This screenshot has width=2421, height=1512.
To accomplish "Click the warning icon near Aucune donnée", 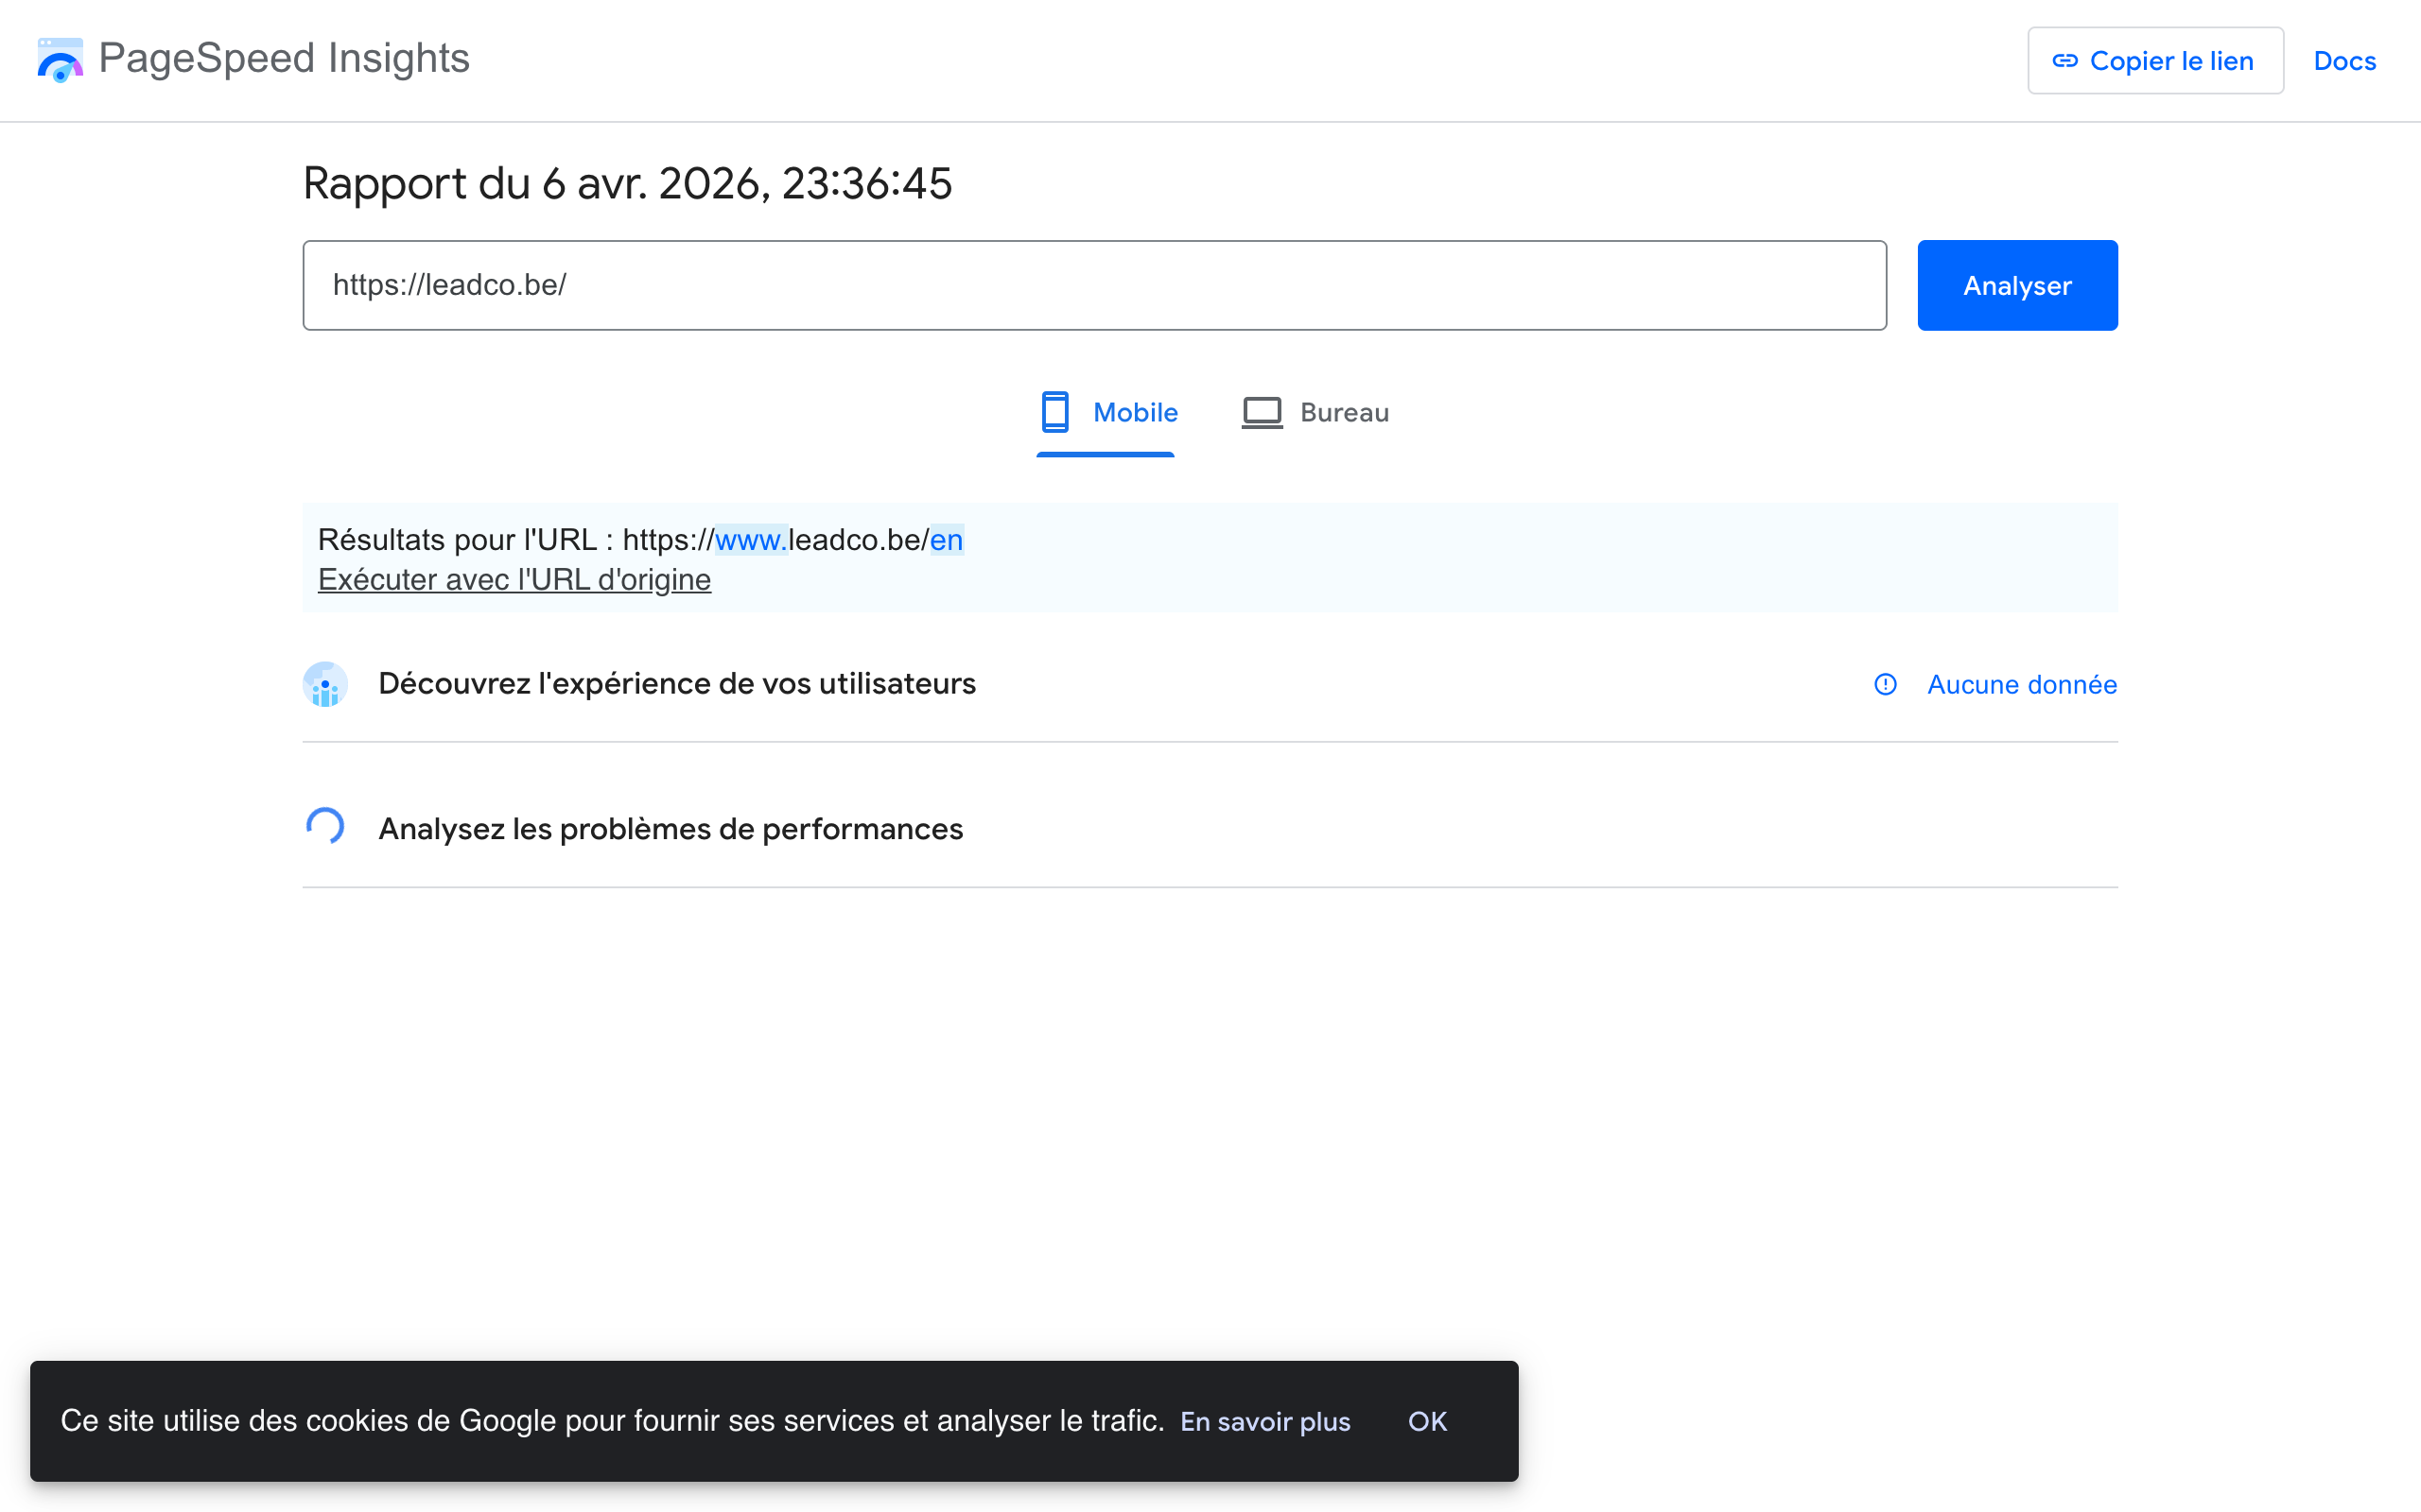I will (1885, 685).
